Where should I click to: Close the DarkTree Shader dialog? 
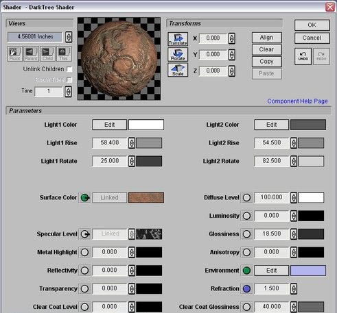(x=330, y=7)
